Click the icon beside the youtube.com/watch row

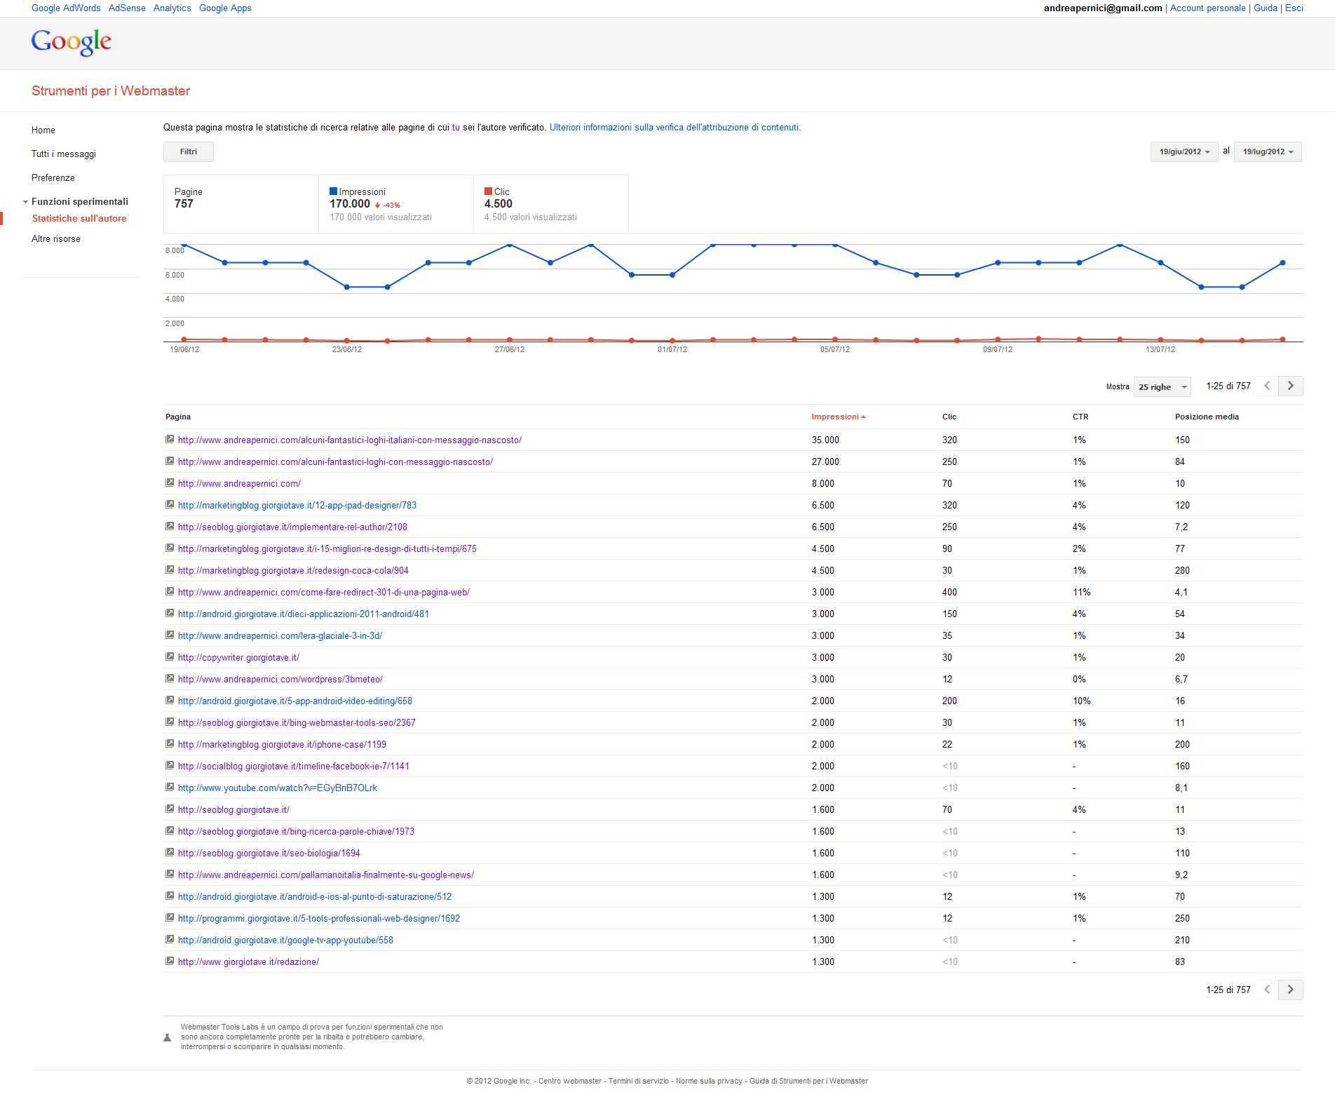170,787
